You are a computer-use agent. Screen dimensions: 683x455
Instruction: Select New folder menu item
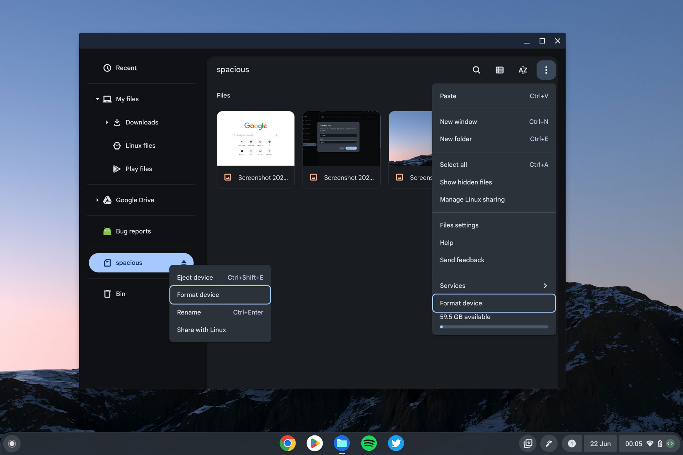click(x=494, y=139)
